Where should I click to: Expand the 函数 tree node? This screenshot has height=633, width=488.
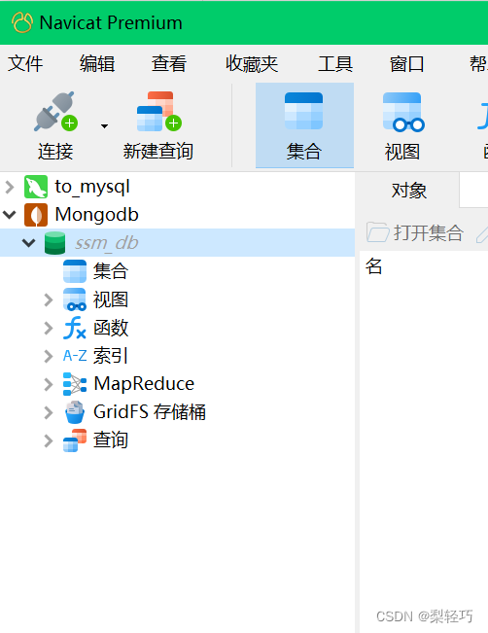pyautogui.click(x=49, y=328)
